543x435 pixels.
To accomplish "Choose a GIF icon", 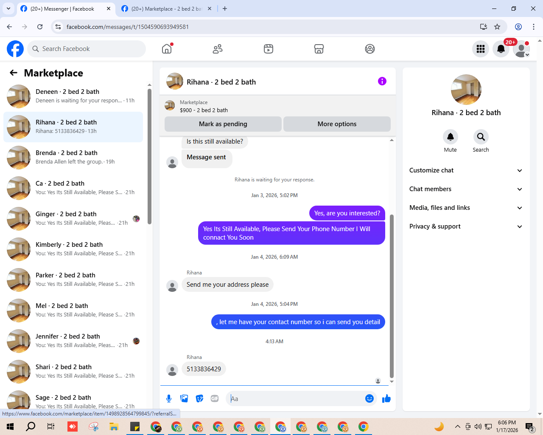I will pyautogui.click(x=215, y=398).
